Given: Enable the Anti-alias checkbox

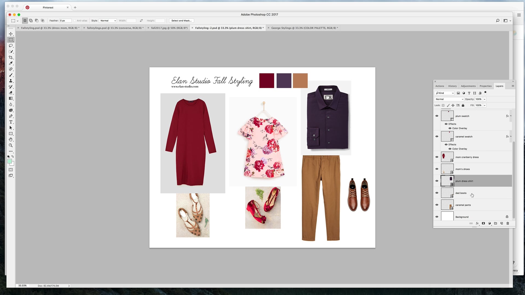Looking at the screenshot, I should 75,20.
